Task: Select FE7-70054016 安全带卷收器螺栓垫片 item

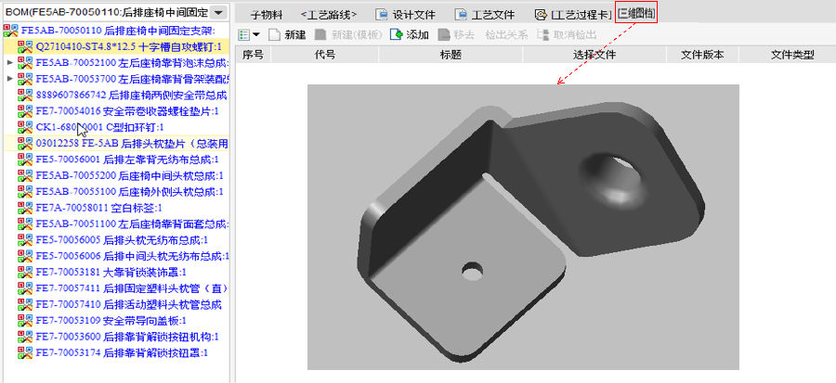Action: tap(127, 111)
